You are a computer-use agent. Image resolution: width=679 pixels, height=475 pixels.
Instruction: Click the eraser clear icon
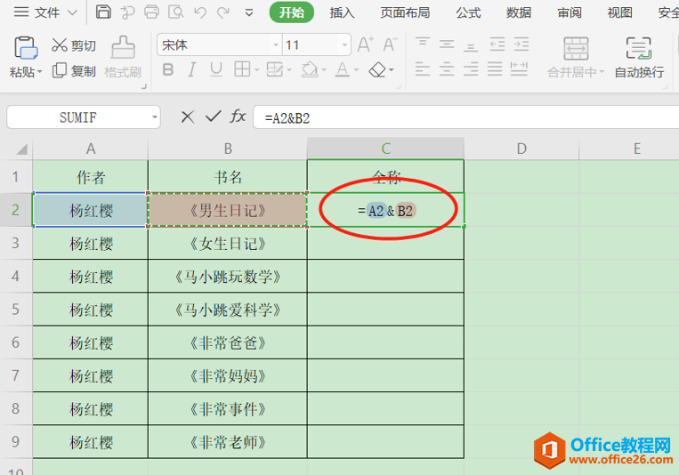tap(377, 69)
